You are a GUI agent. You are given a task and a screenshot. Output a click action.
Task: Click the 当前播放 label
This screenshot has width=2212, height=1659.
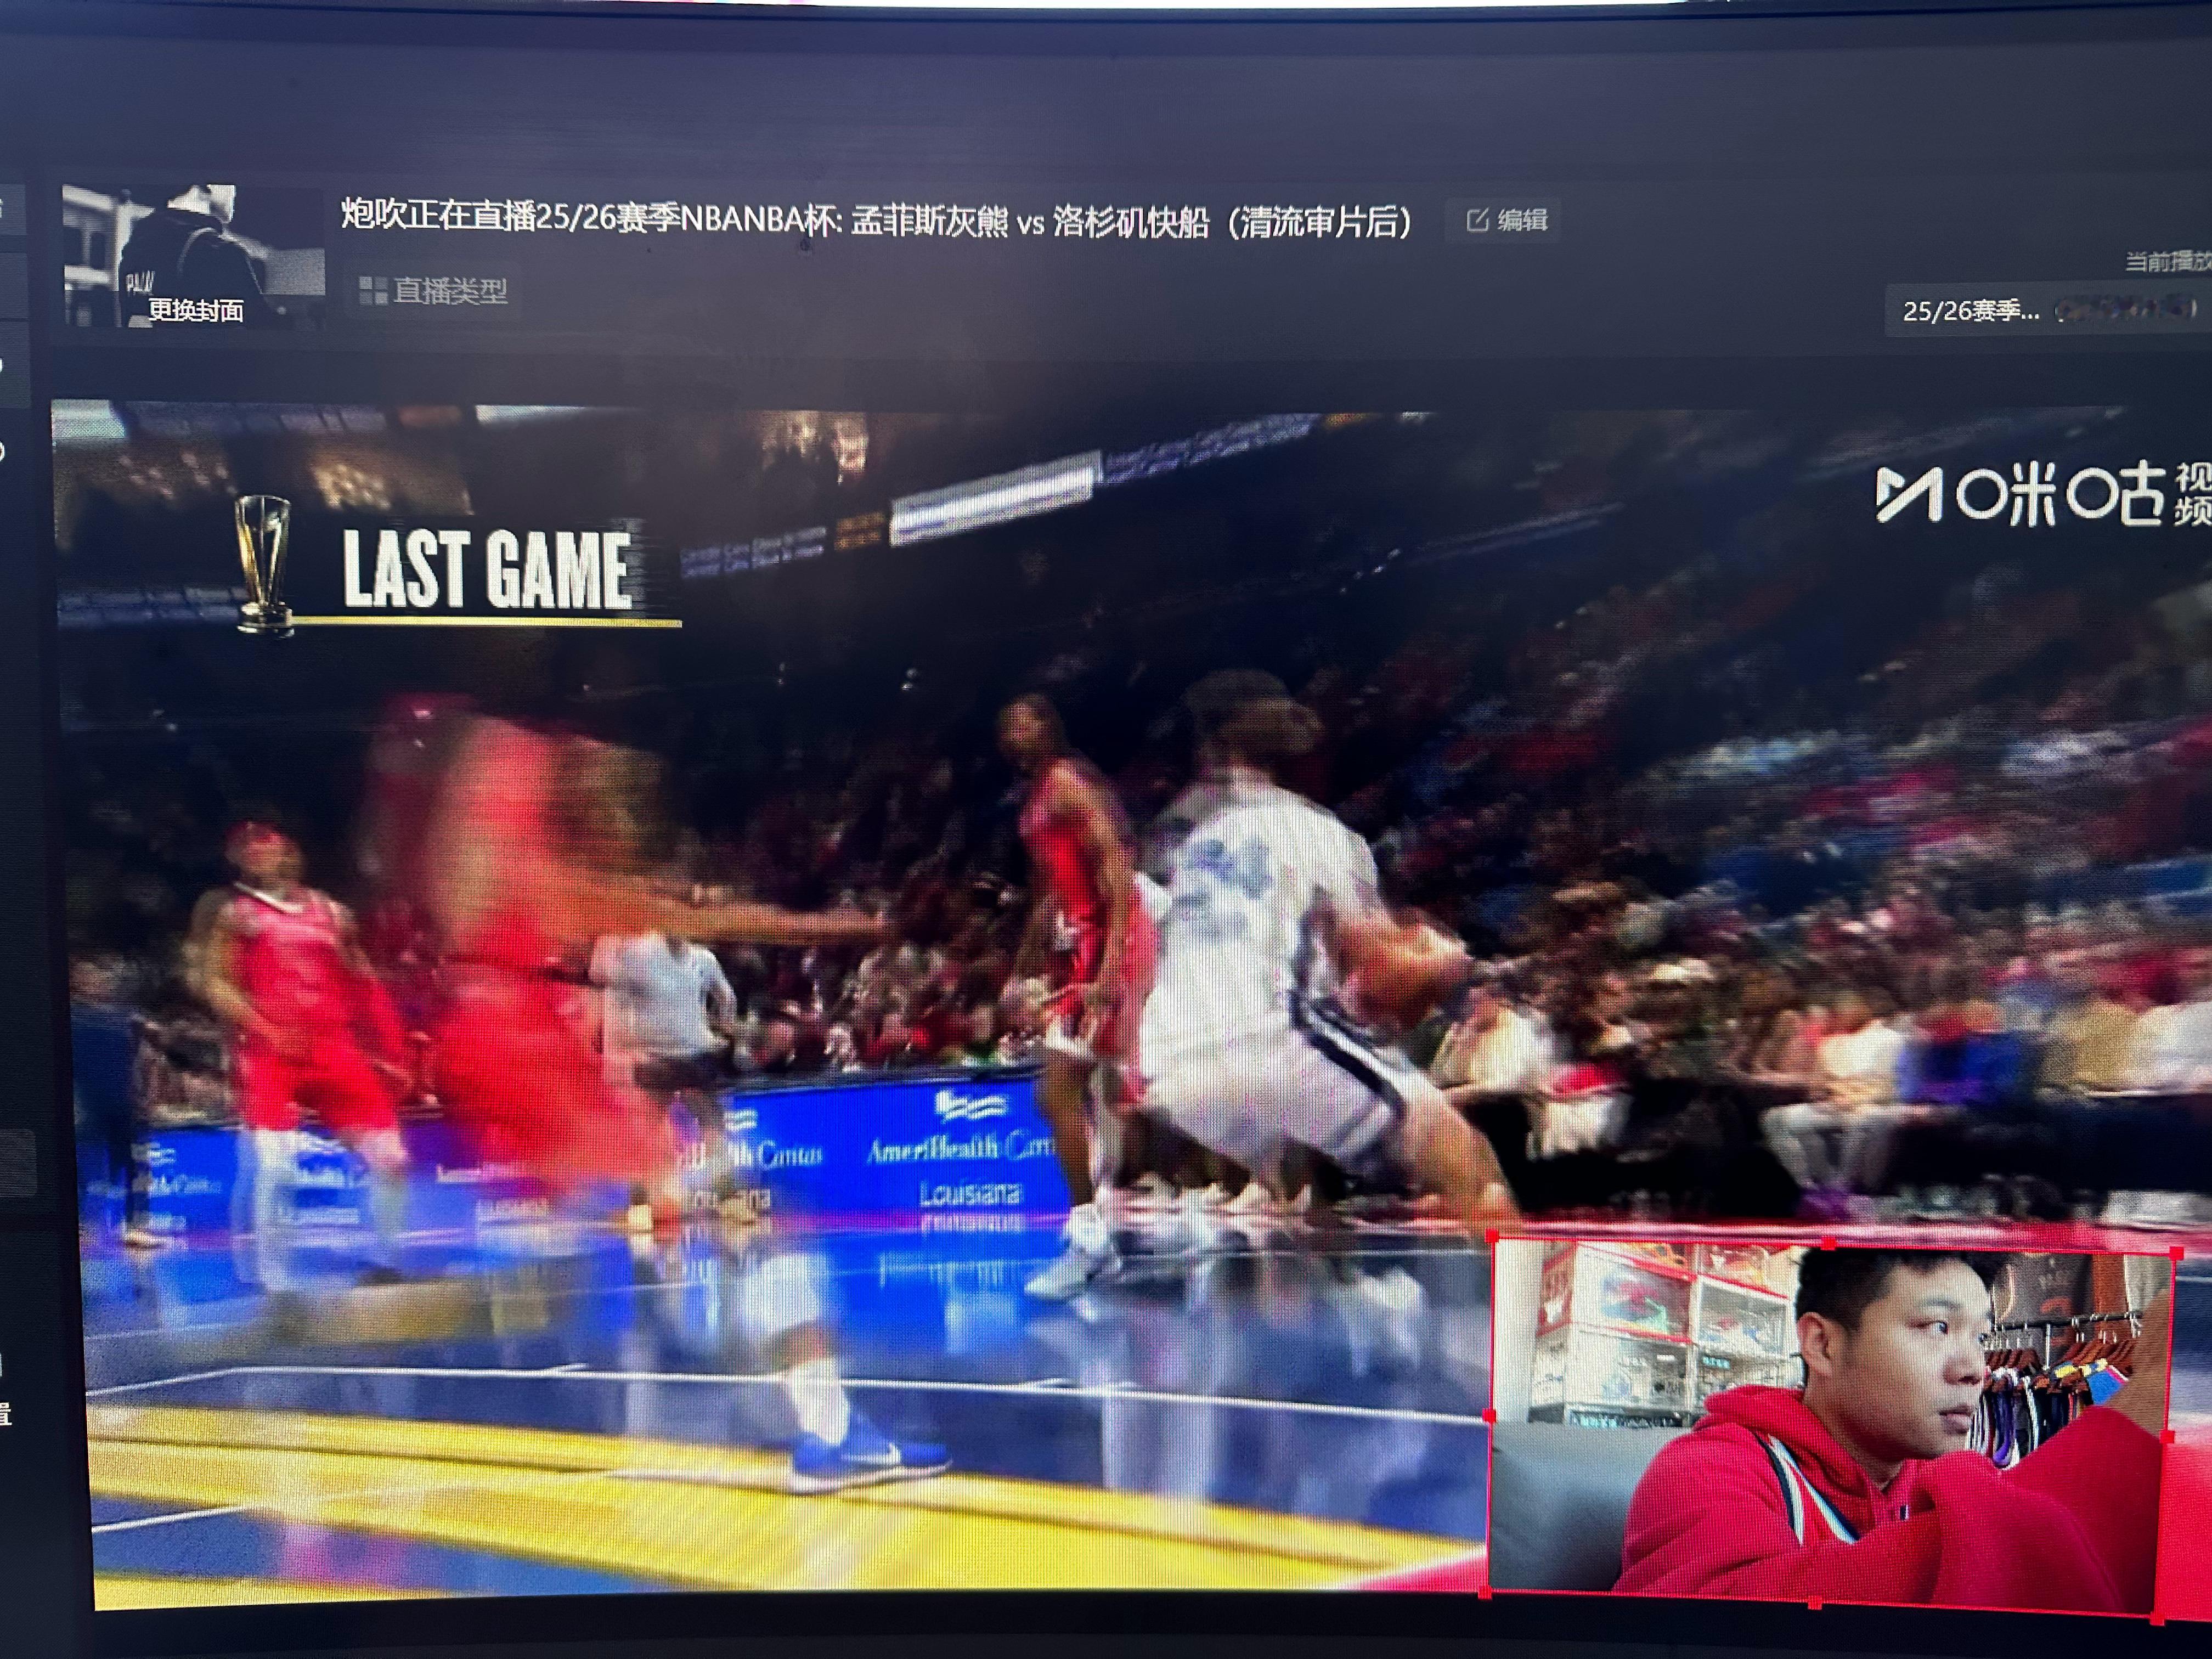2168,262
